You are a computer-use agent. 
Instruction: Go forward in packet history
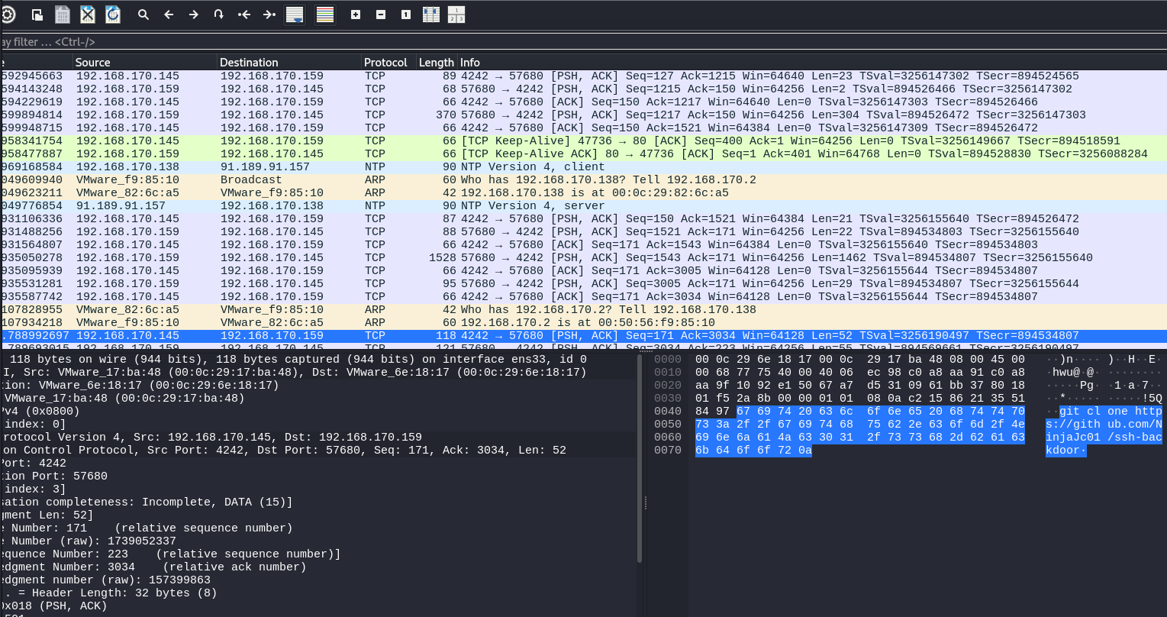[x=194, y=15]
